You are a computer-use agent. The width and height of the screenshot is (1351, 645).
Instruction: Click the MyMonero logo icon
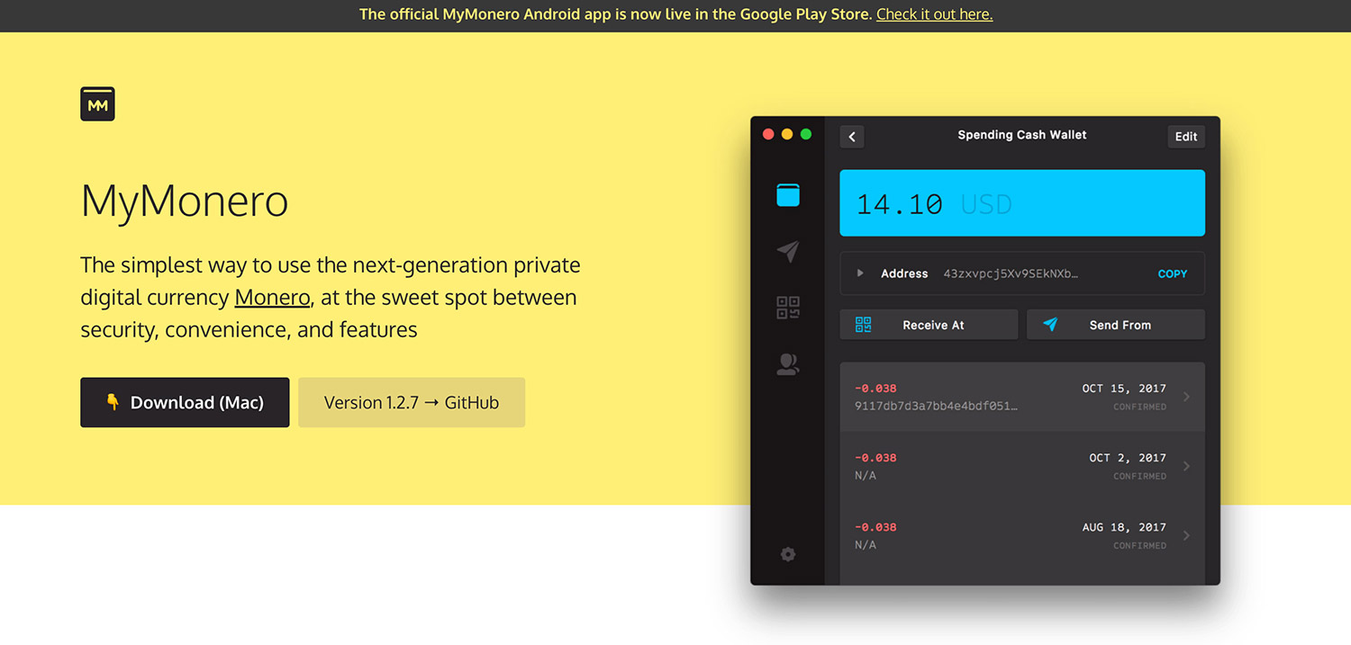[97, 104]
